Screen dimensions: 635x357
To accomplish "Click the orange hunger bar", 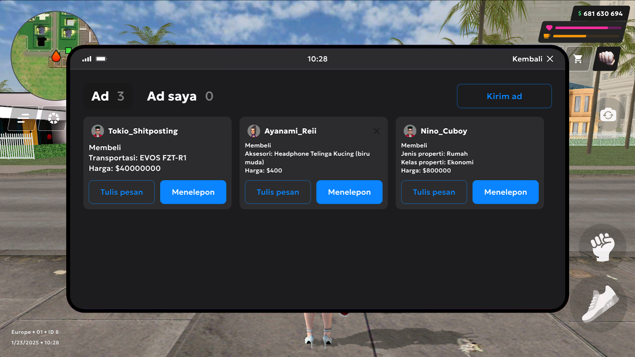I will tap(586, 36).
